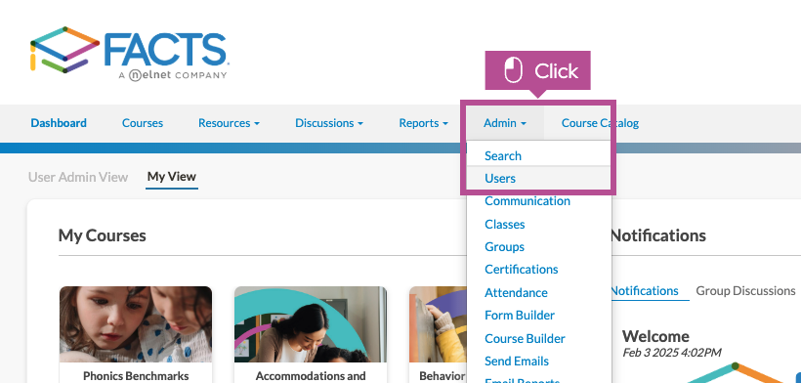Expand the Discussions dropdown menu
801x383 pixels.
329,123
